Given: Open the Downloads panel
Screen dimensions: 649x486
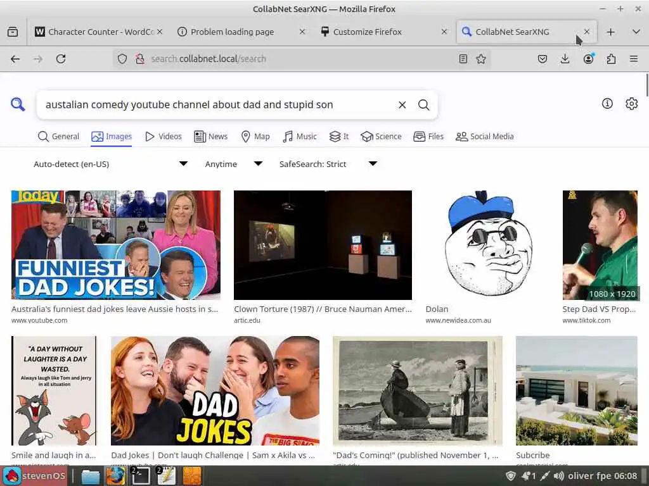Looking at the screenshot, I should click(565, 59).
